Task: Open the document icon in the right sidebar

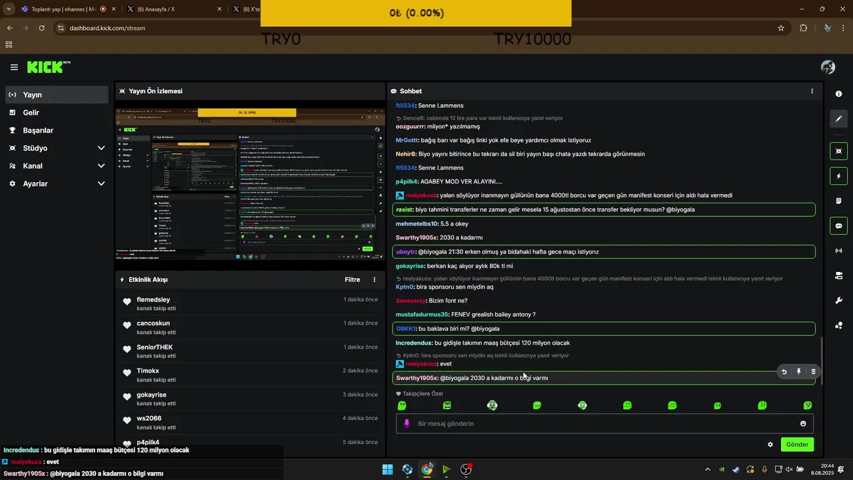Action: click(838, 201)
